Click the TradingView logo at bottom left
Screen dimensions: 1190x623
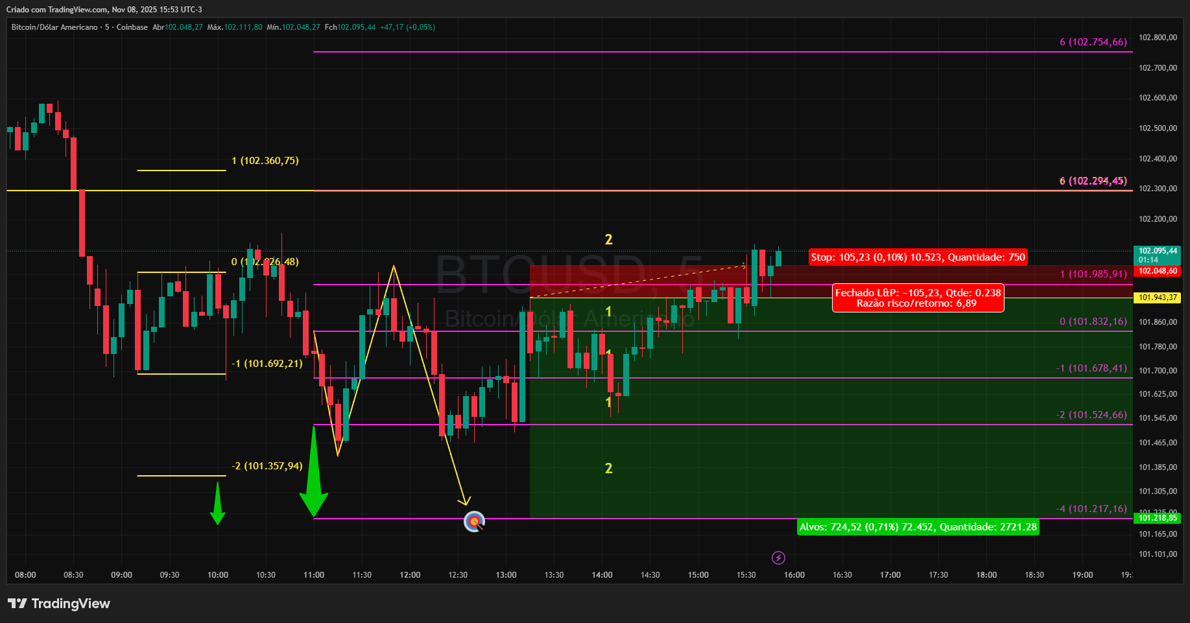click(x=59, y=604)
